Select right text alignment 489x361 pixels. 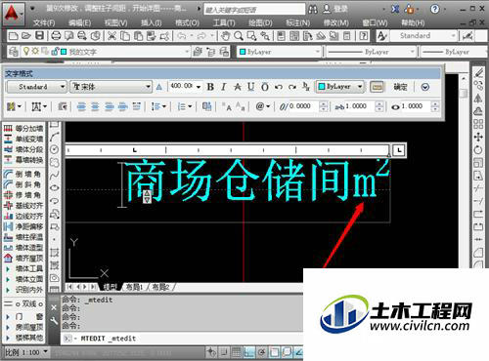(110, 106)
